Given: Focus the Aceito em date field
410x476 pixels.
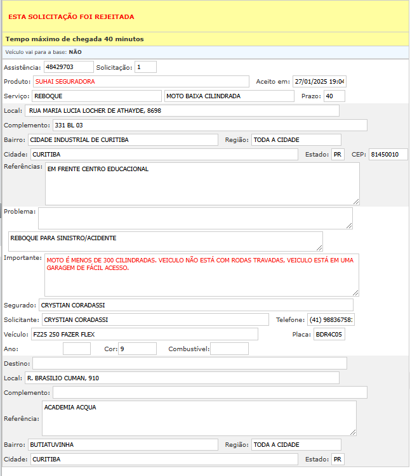Looking at the screenshot, I should [x=319, y=81].
